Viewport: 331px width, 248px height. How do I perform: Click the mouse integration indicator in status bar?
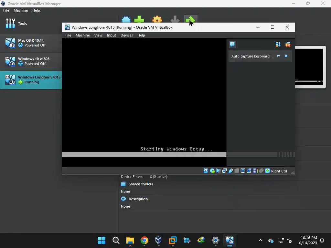coord(261,171)
